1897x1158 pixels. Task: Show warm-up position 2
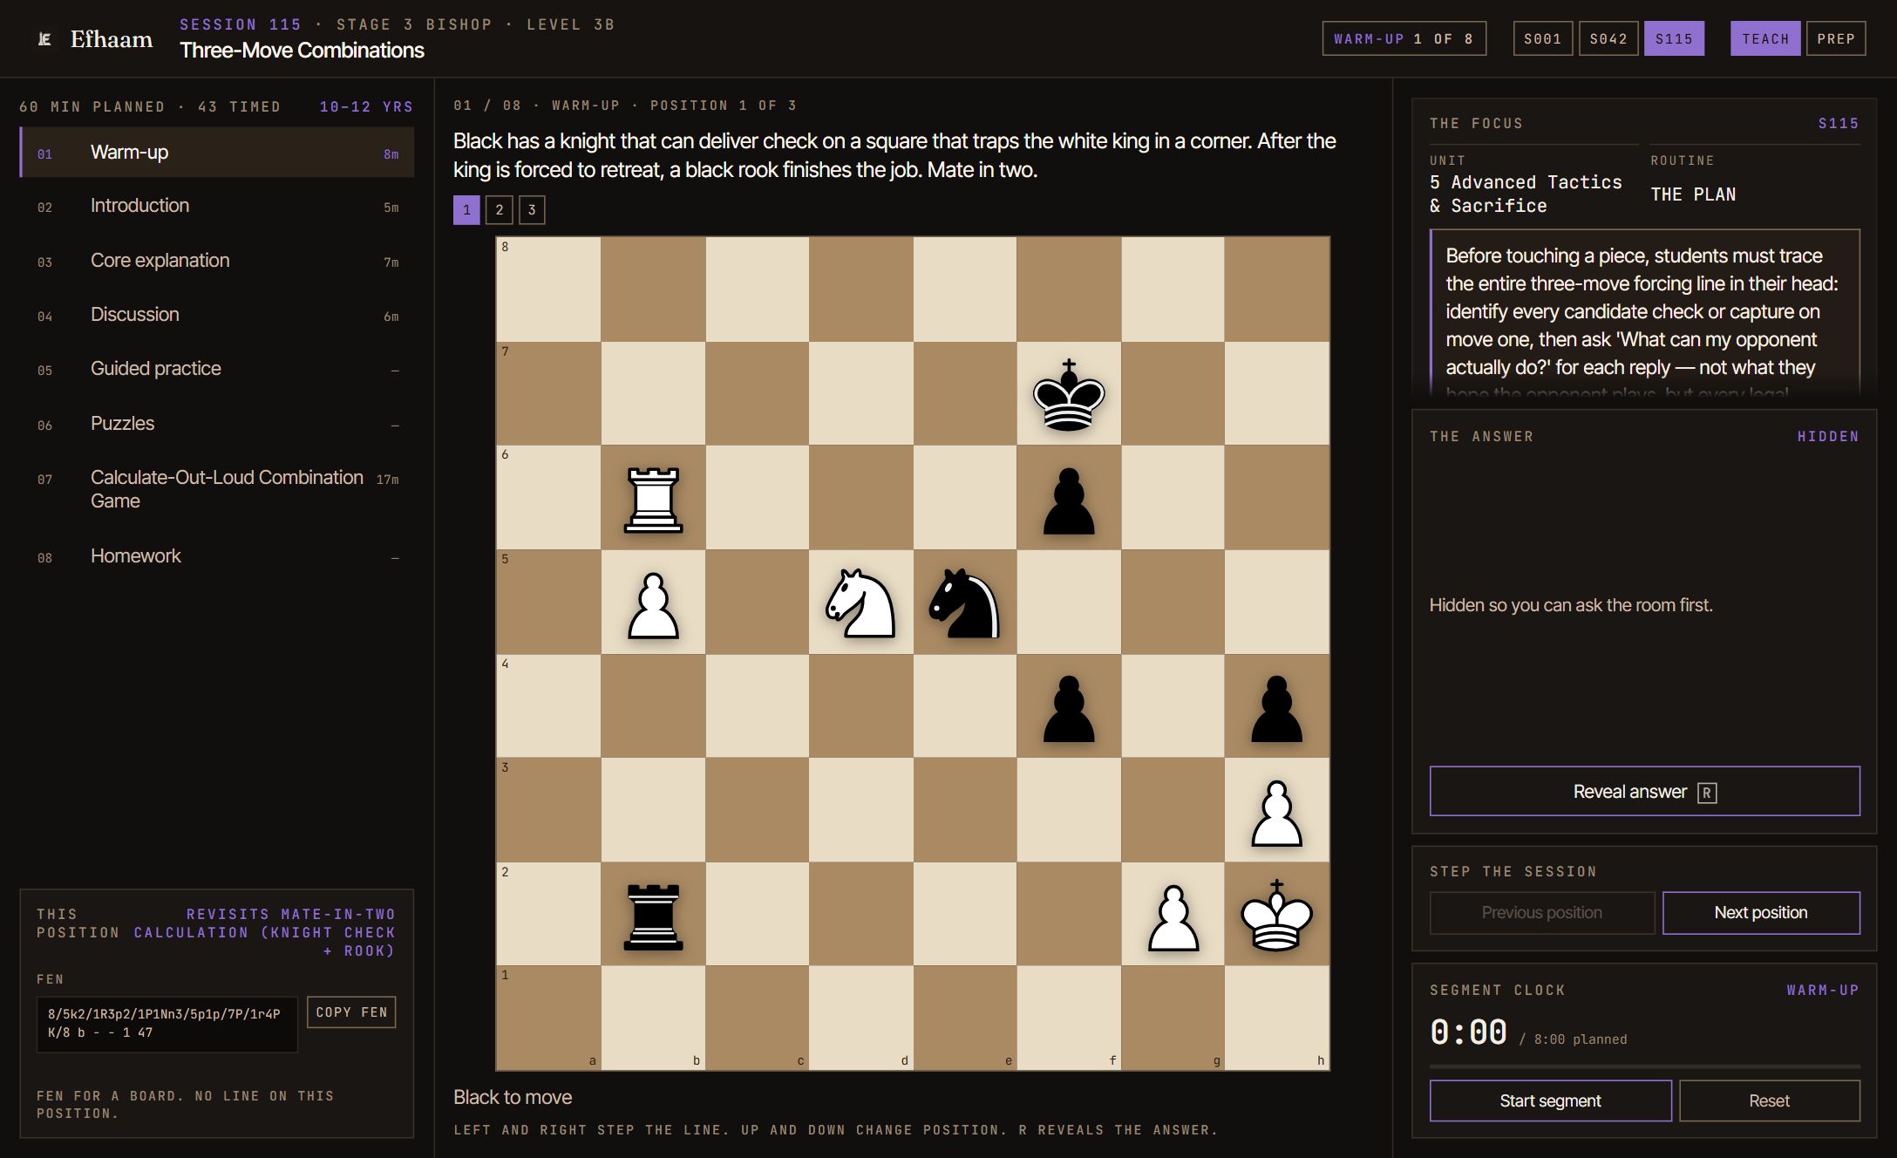(500, 210)
